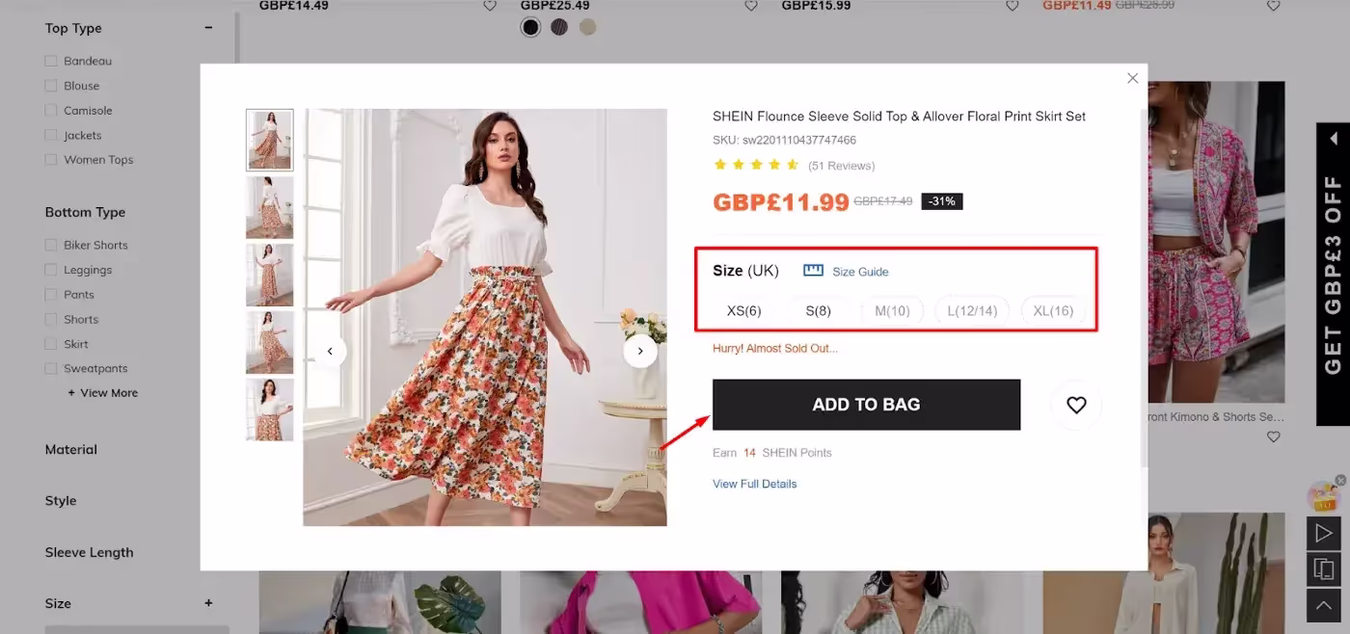Collapse the Top Type filter section
The image size is (1350, 634).
[208, 28]
